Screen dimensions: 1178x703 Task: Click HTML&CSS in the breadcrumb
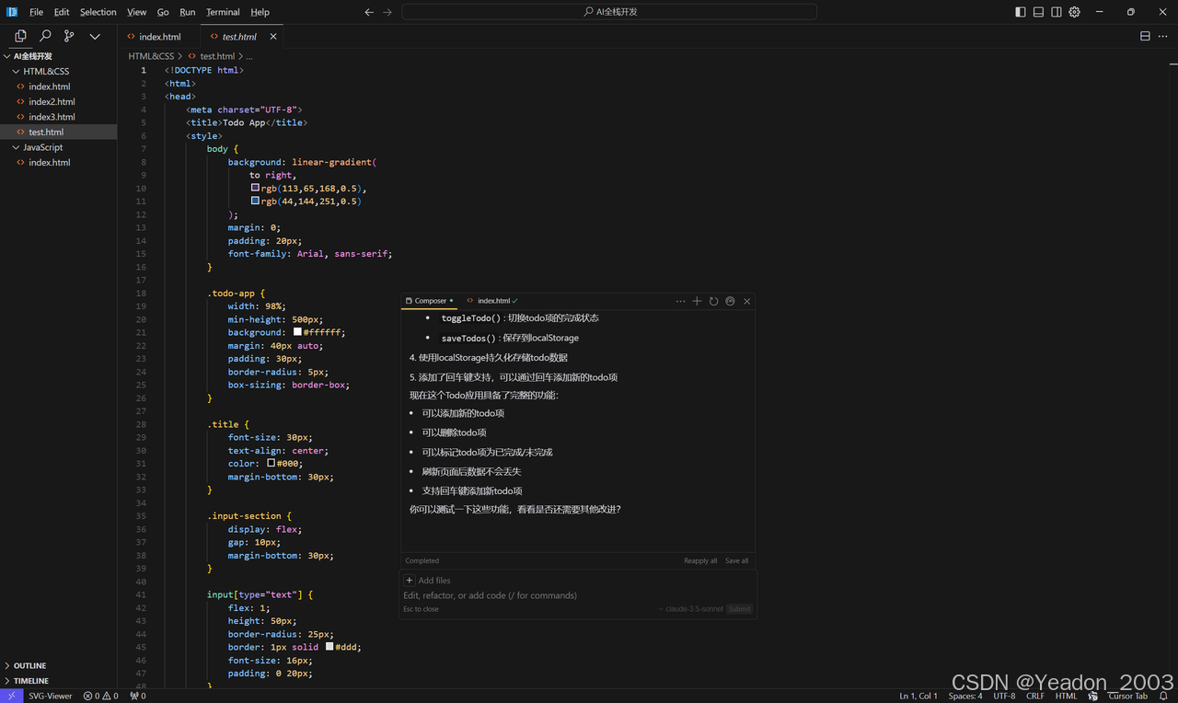(151, 56)
